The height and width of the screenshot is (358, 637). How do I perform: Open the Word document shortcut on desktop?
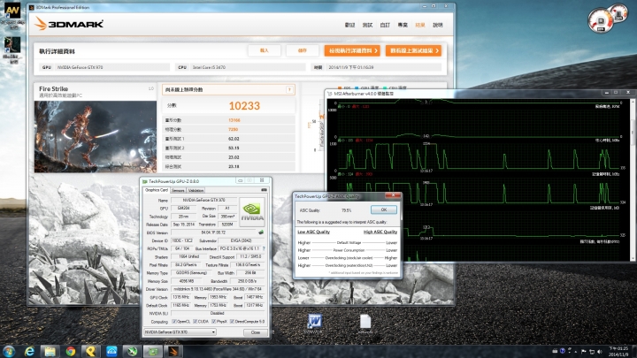tap(314, 324)
